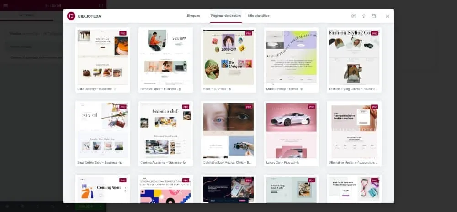Click the 'Bags Online Shop – Business - lp' label

click(100, 163)
